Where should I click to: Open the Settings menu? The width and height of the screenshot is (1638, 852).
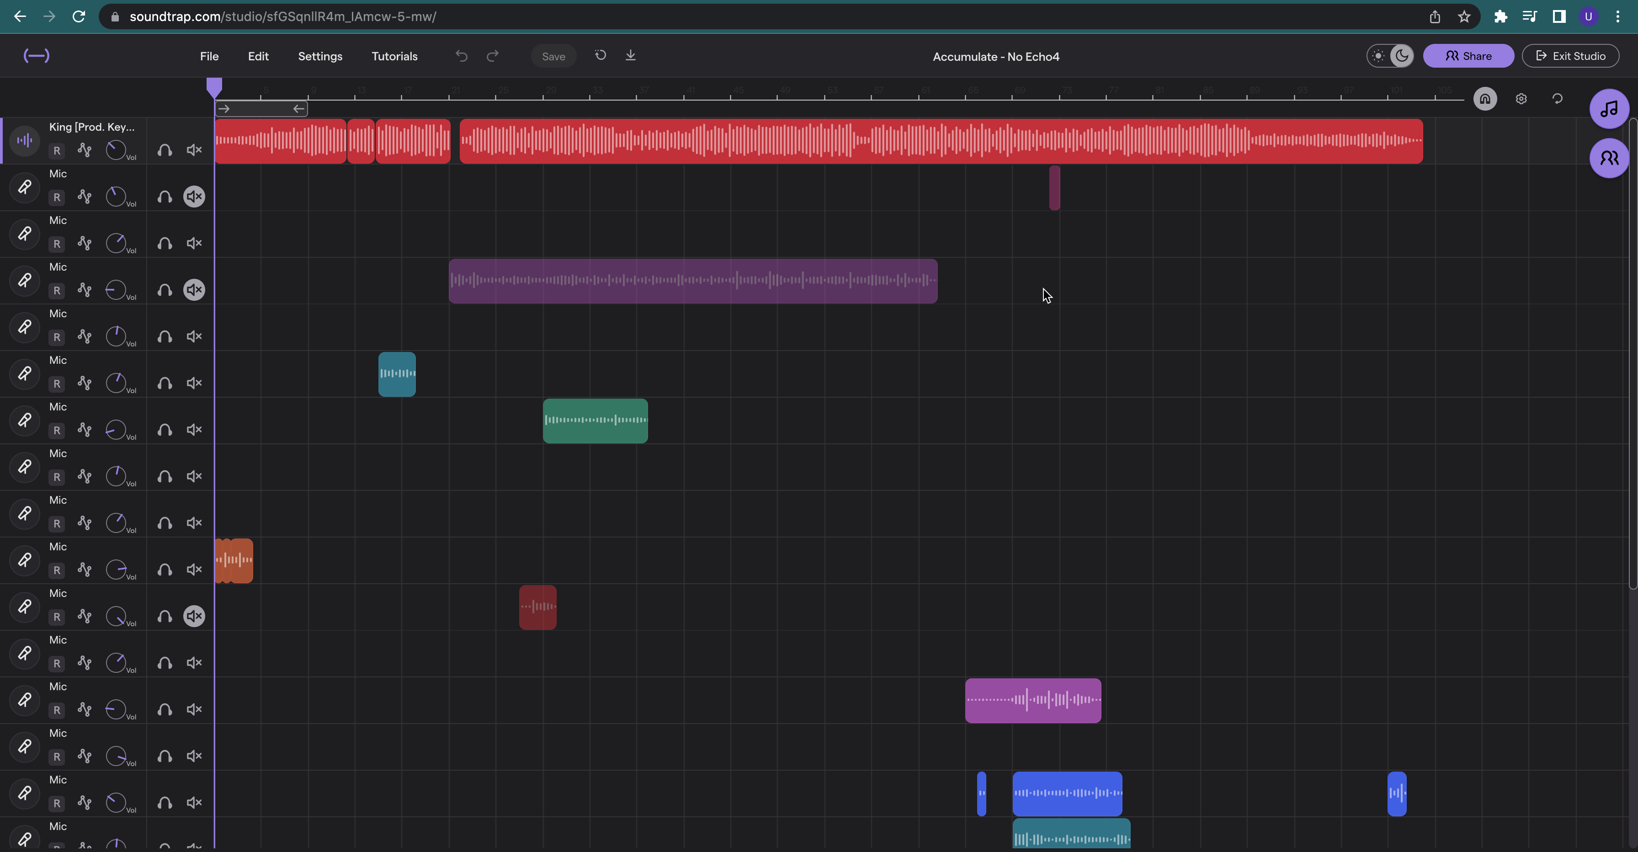320,56
